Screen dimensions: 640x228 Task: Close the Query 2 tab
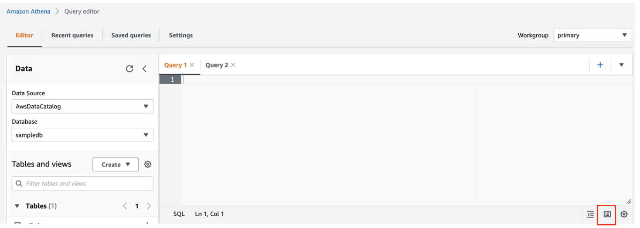tap(233, 65)
